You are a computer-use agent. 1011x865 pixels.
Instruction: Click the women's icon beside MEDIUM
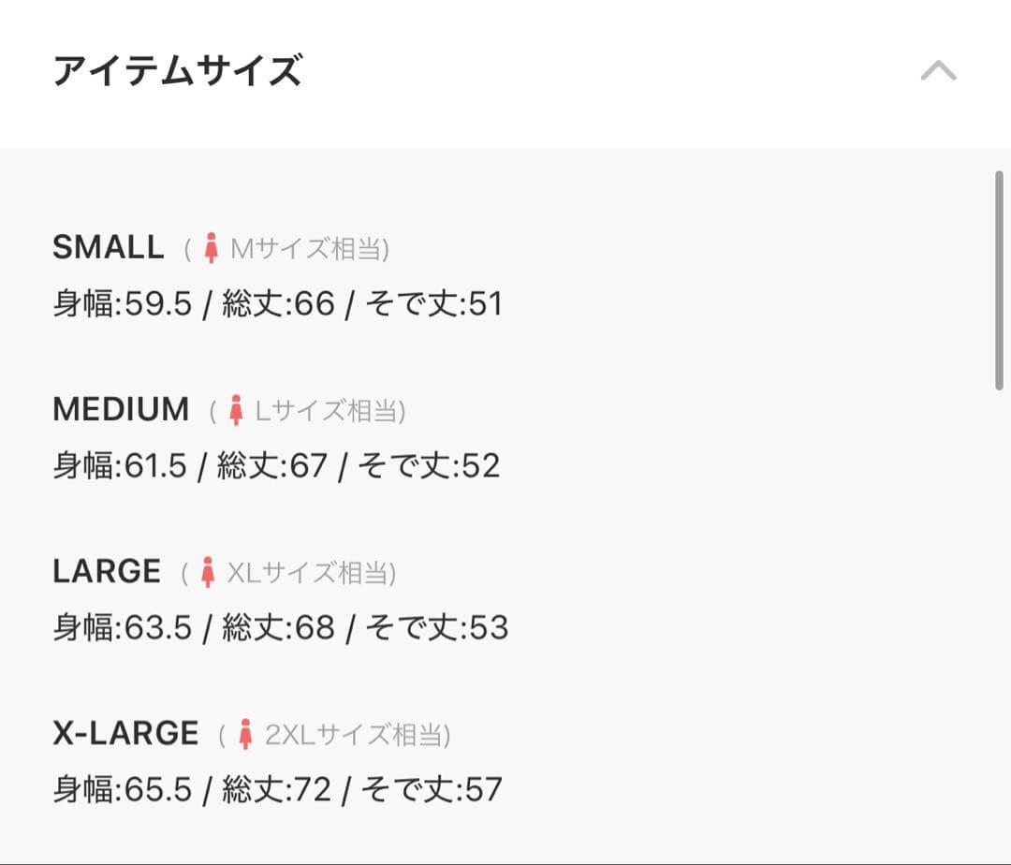237,410
